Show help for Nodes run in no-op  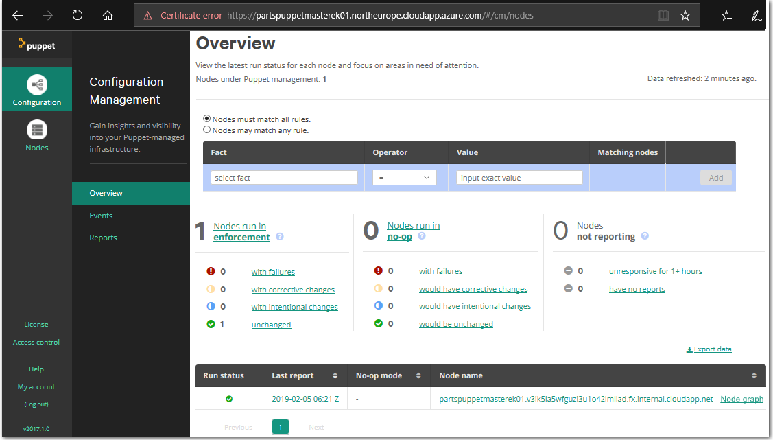tap(422, 235)
